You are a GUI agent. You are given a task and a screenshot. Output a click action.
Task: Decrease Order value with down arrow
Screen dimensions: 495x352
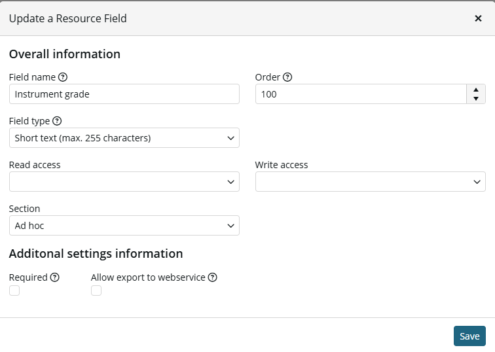pos(476,98)
